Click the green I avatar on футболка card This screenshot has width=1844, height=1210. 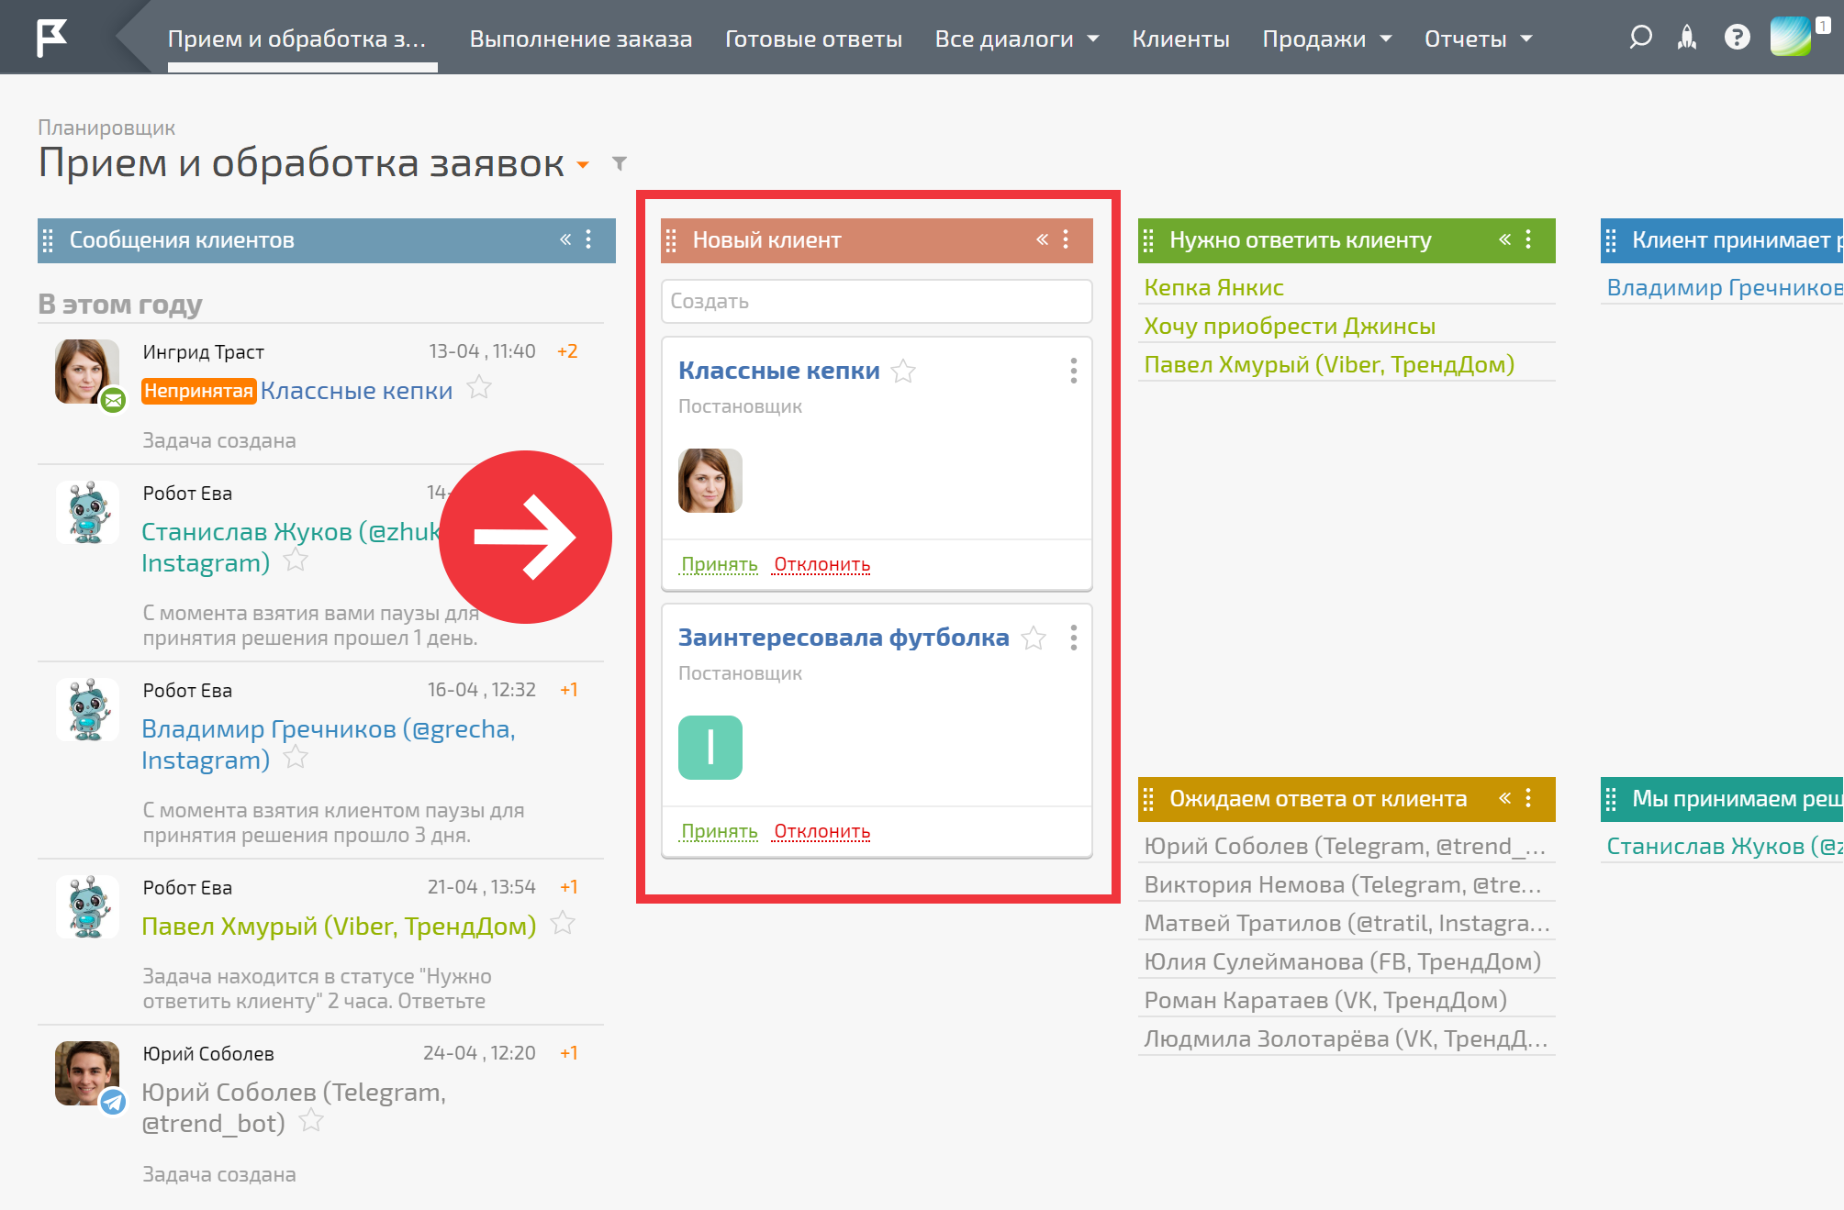(x=710, y=748)
